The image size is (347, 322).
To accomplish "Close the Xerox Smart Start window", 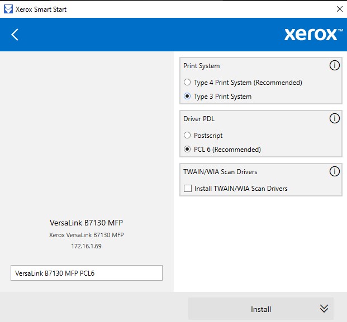I will click(x=340, y=9).
